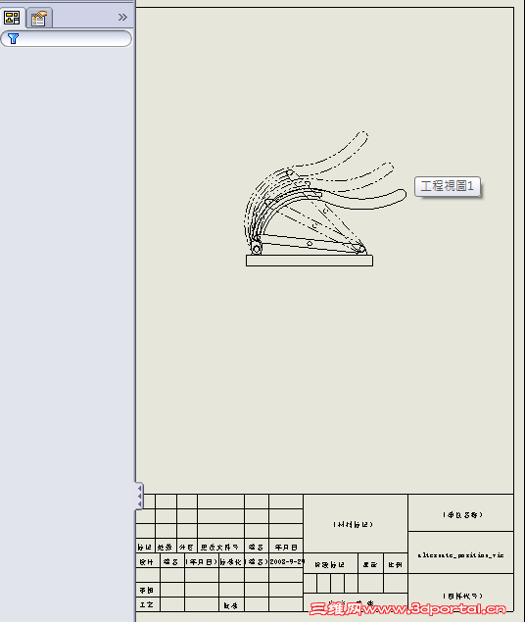The width and height of the screenshot is (525, 622).
Task: Switch to the PropertyManager tab
Action: pyautogui.click(x=39, y=18)
